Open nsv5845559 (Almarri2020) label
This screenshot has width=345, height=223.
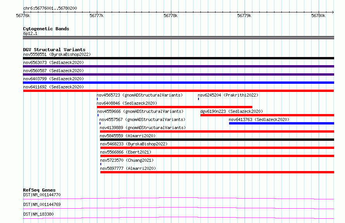coord(128,136)
